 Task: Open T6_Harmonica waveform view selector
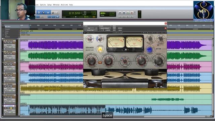point(9,99)
